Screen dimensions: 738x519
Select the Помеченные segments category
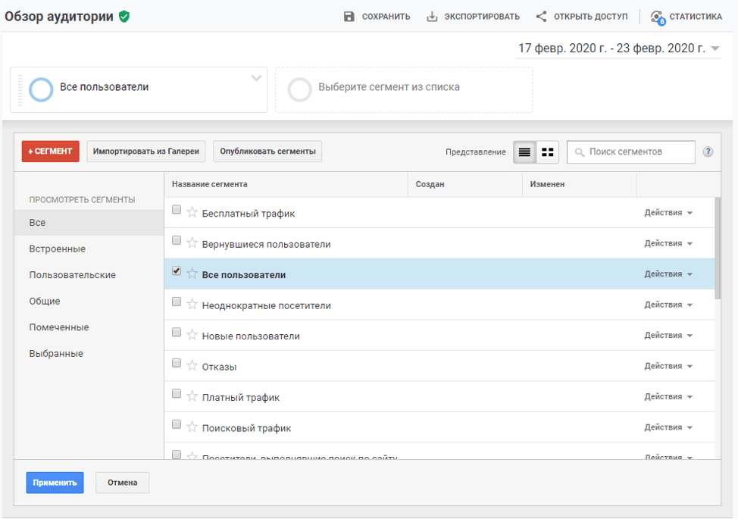coord(89,327)
